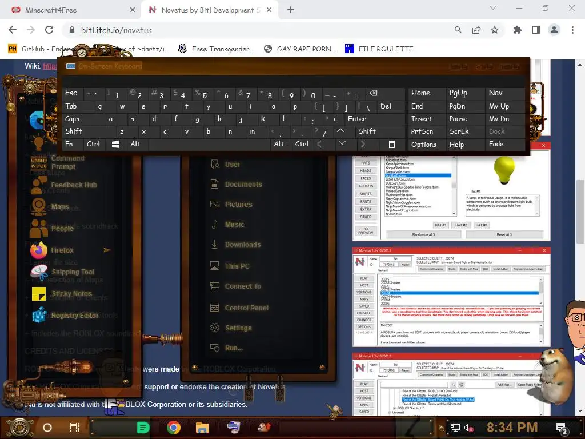Screen dimensions: 585x439
Task: Hit the Esc key on On-Screen Keyboard
Action: 73,93
